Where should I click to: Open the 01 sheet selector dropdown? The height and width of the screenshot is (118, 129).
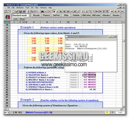(8, 113)
